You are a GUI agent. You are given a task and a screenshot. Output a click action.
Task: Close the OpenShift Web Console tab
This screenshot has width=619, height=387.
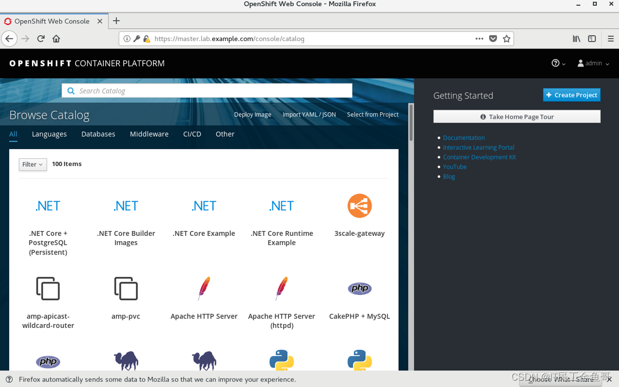point(100,21)
